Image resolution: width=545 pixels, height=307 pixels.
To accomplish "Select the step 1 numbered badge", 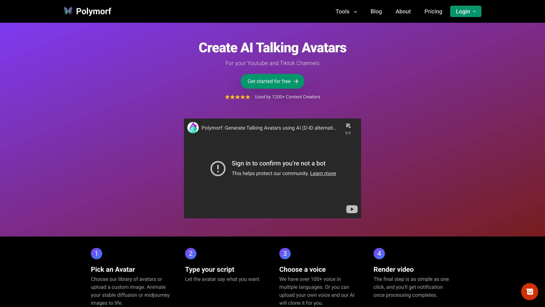I will 97,253.
